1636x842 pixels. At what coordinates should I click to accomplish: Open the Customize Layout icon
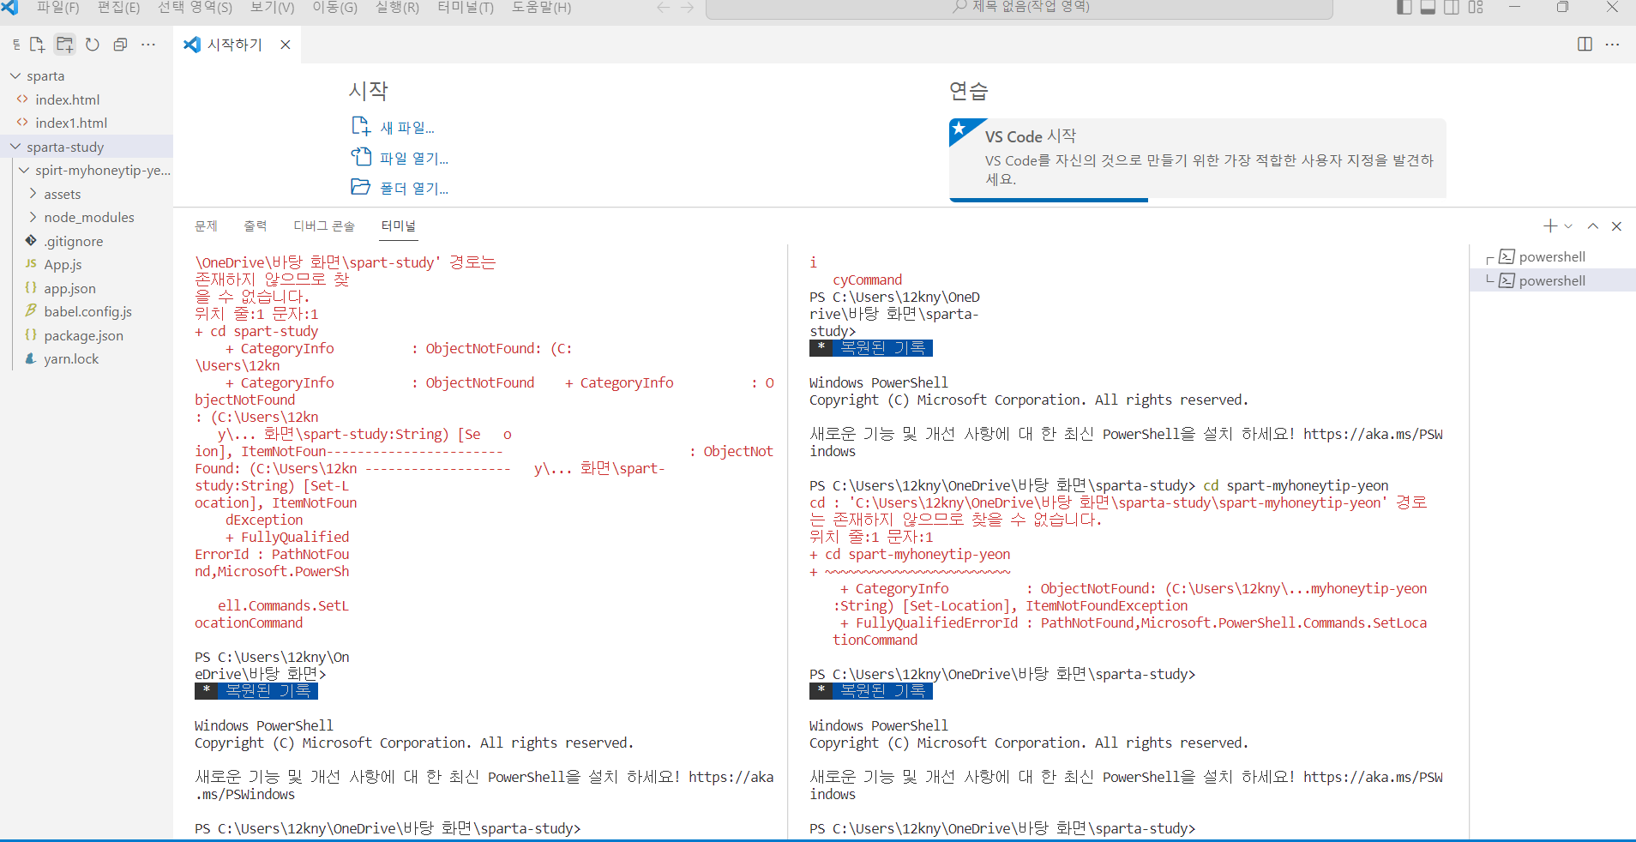[1476, 7]
